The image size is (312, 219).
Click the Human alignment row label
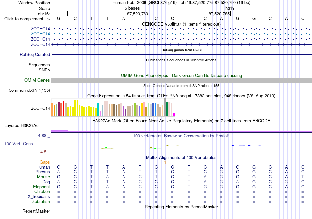pos(43,167)
